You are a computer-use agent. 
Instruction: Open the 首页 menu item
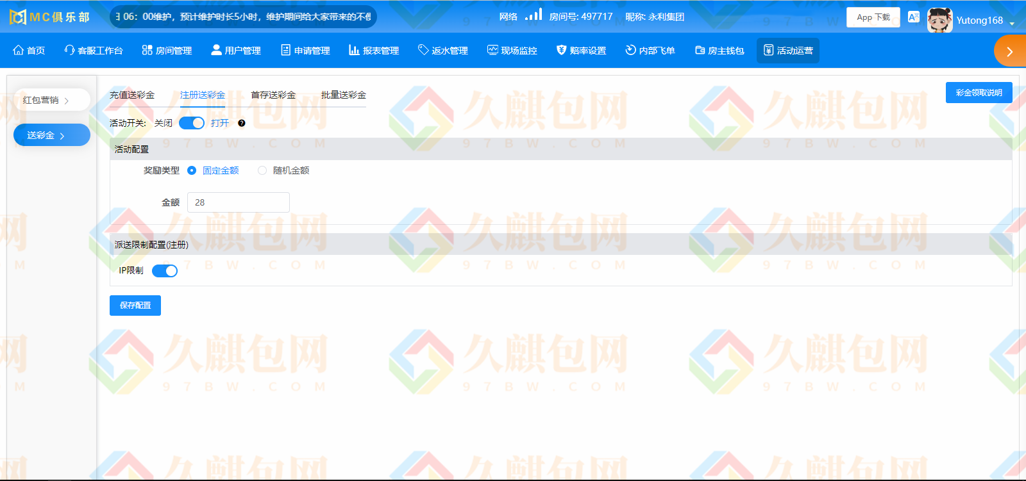[x=29, y=51]
